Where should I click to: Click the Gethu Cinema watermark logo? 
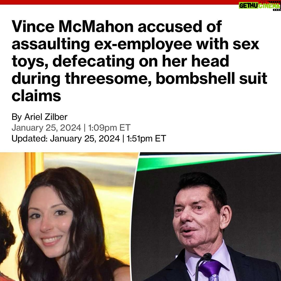click(x=260, y=5)
